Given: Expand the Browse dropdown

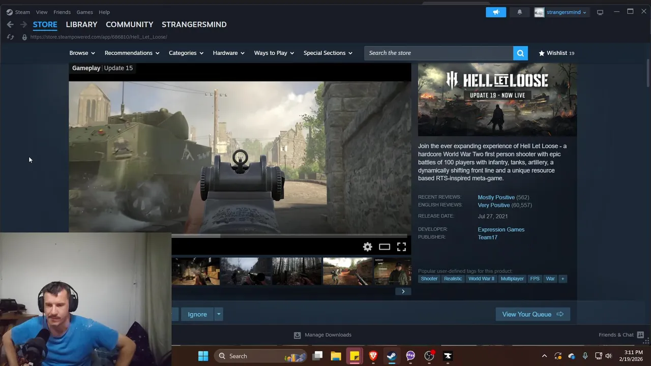Looking at the screenshot, I should click(82, 53).
